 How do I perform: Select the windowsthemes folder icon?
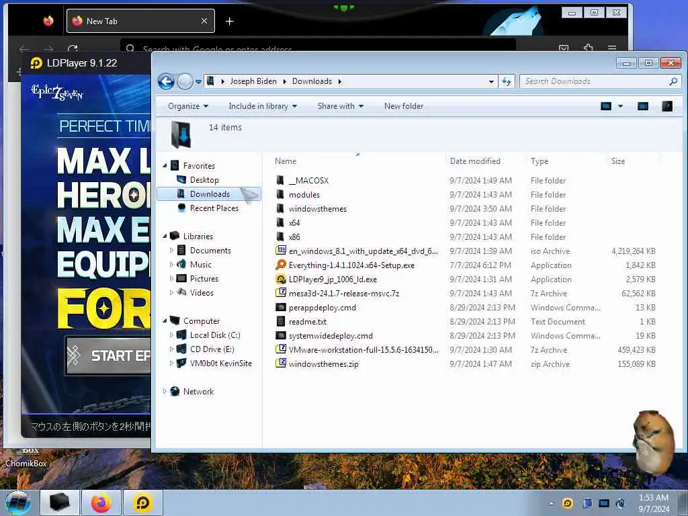(x=281, y=208)
